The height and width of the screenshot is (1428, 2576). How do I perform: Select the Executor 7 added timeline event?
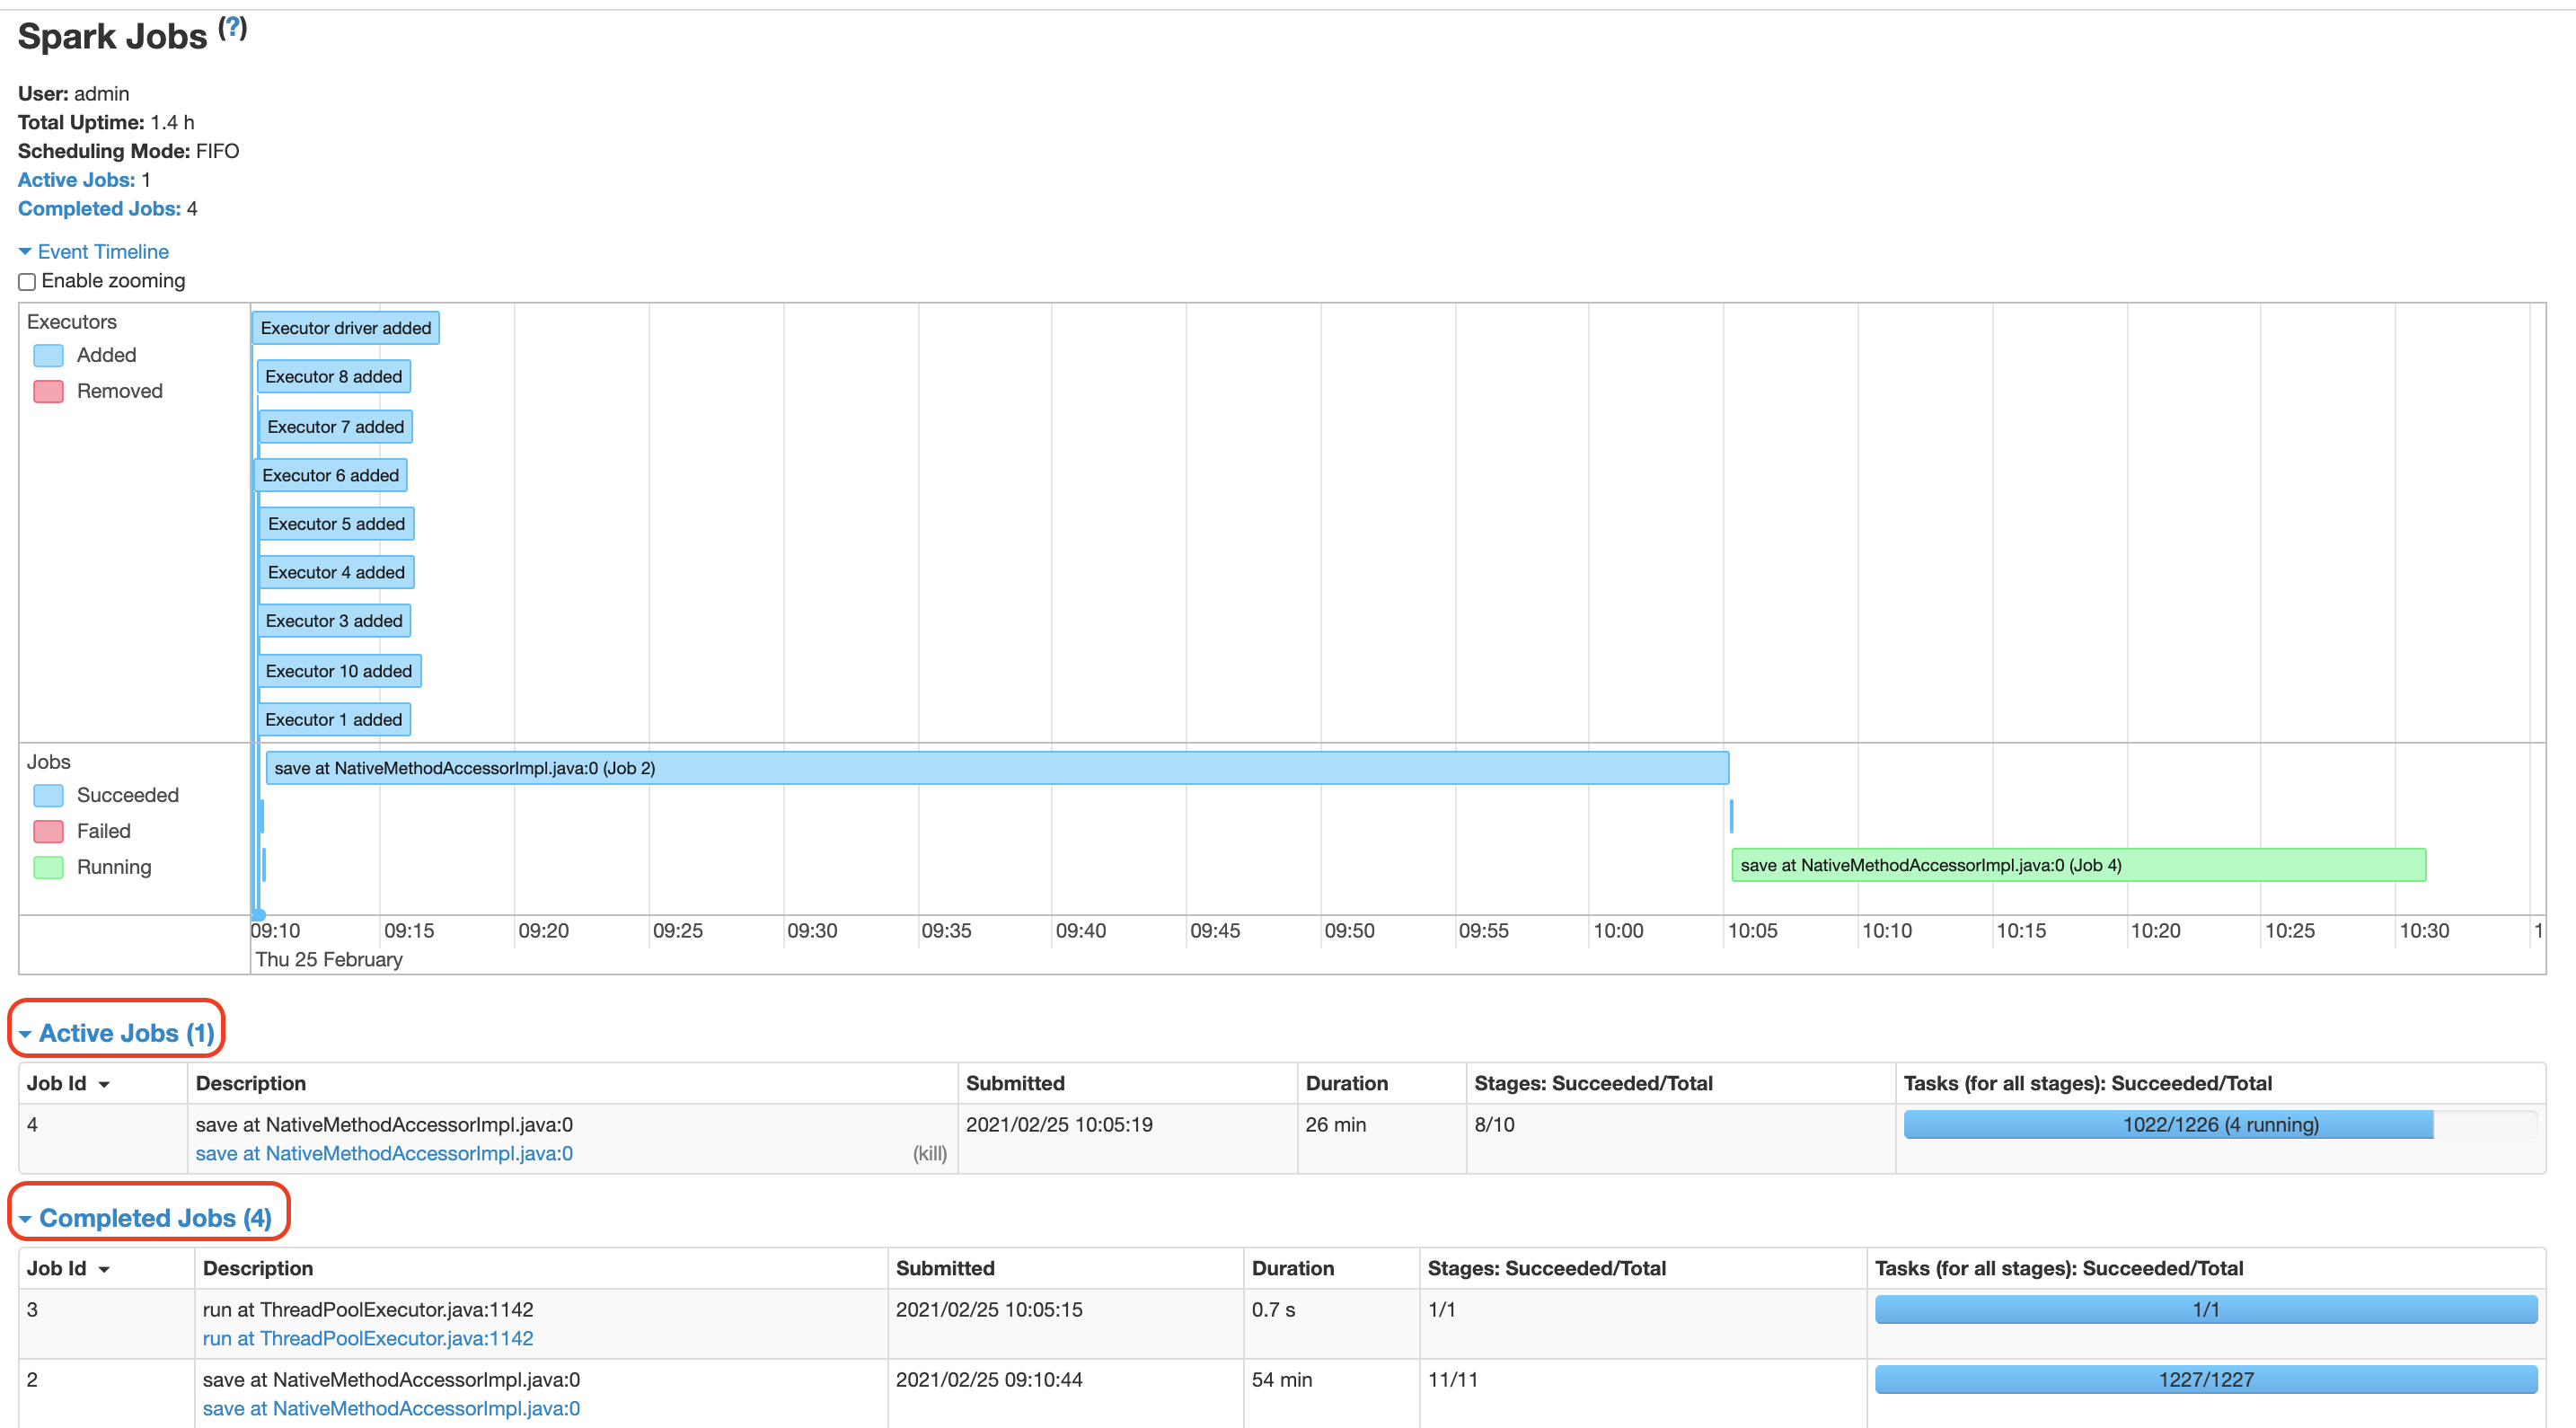[336, 427]
